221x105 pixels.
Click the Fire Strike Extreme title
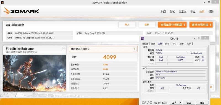click(20, 49)
